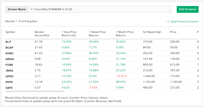Sort by 52 Week High column header
Screen dimensions: 203x107
point(152,32)
